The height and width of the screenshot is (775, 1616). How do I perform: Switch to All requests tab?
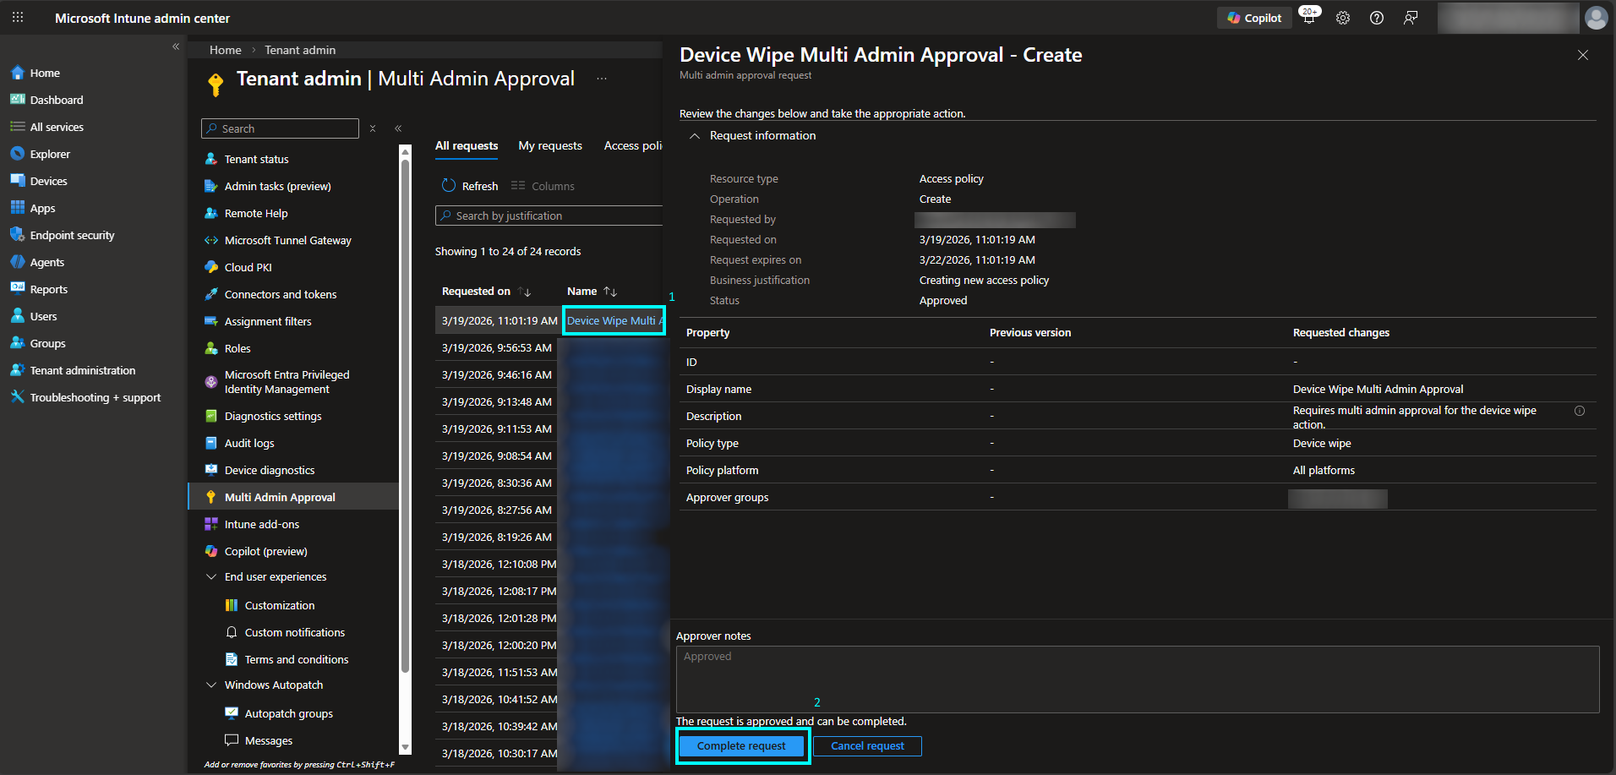467,145
